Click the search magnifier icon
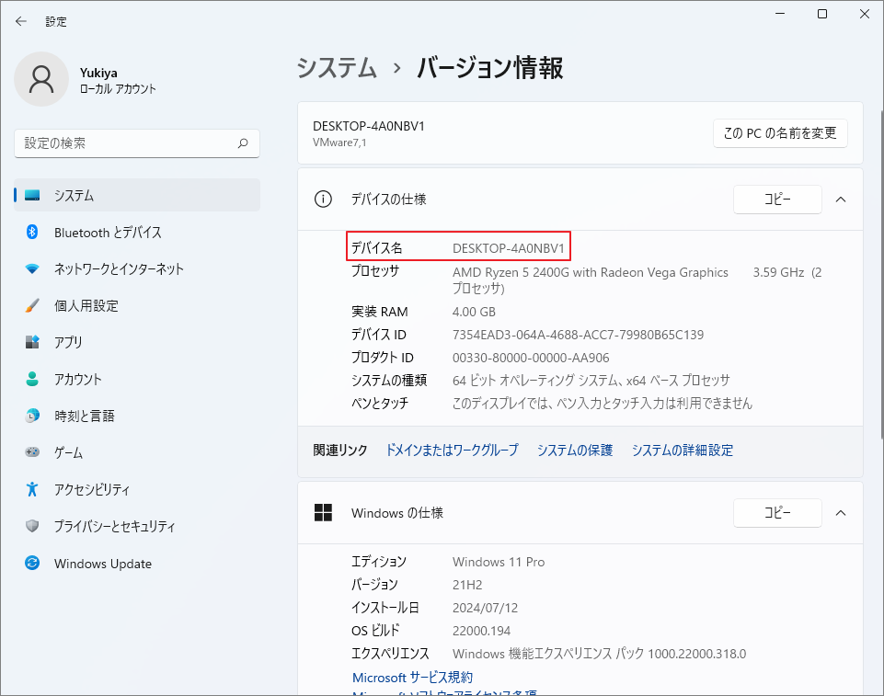884x696 pixels. tap(243, 143)
